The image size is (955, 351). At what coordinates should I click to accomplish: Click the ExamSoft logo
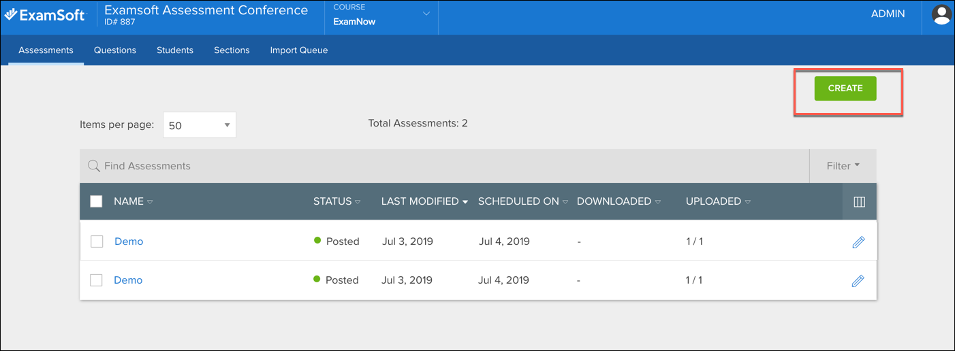click(x=46, y=15)
